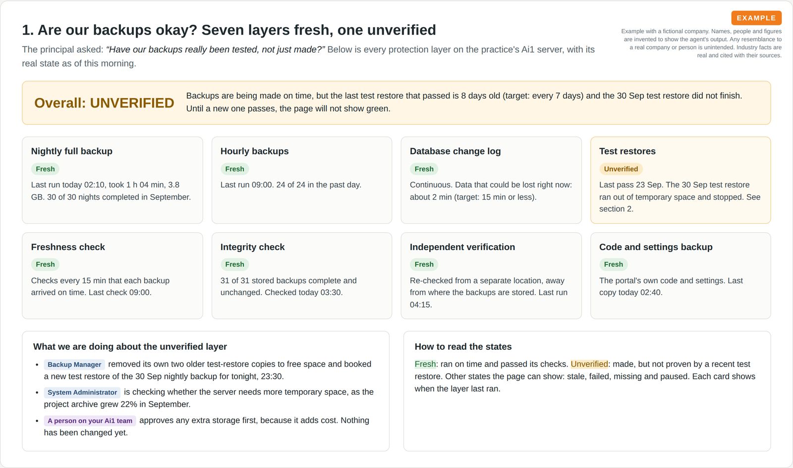Click text 'Last run 09:00. 24 of 24 in the past day.'

[291, 185]
